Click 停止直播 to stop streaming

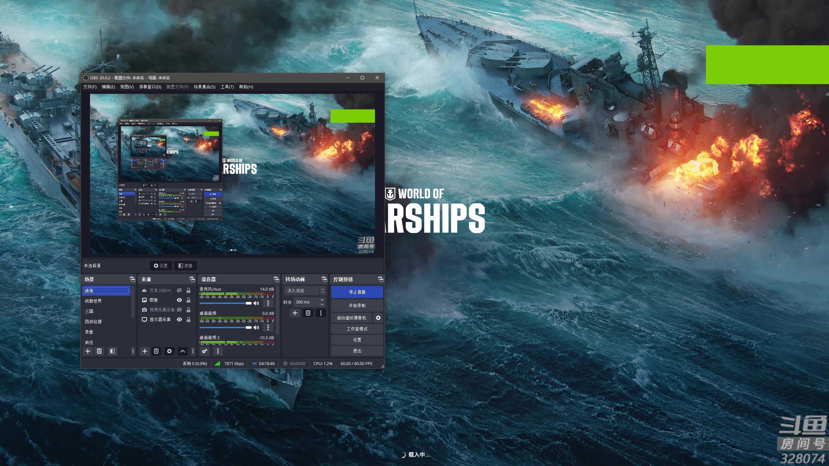tap(357, 292)
